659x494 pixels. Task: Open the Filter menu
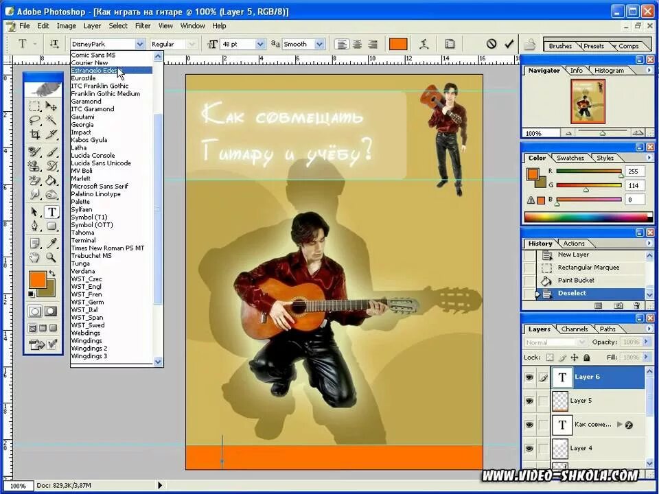click(143, 25)
